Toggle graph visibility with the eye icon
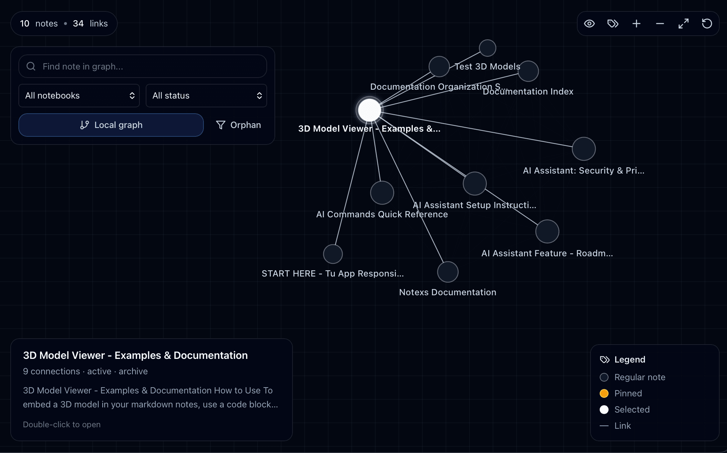 589,24
